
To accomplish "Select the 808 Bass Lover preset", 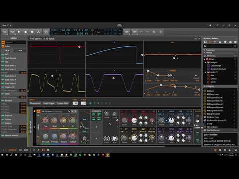I will pos(213,94).
